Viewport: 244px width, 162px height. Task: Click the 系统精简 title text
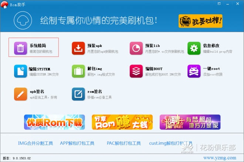point(38,46)
